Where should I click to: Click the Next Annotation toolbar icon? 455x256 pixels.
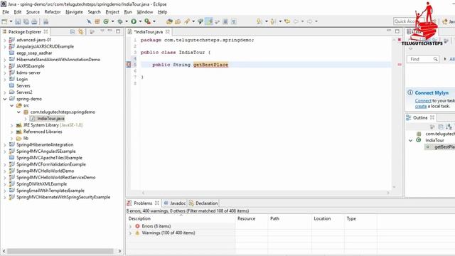tap(259, 21)
